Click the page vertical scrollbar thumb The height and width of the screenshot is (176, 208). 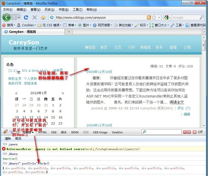click(x=204, y=45)
